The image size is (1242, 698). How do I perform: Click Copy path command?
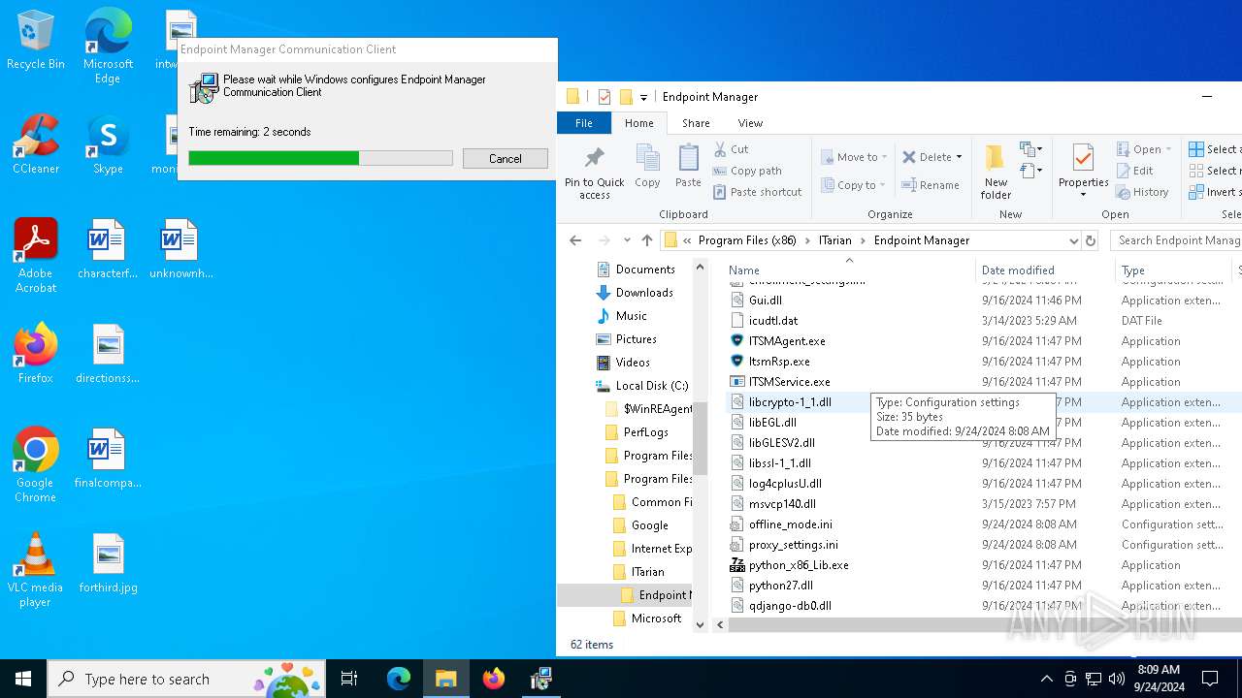tap(747, 171)
